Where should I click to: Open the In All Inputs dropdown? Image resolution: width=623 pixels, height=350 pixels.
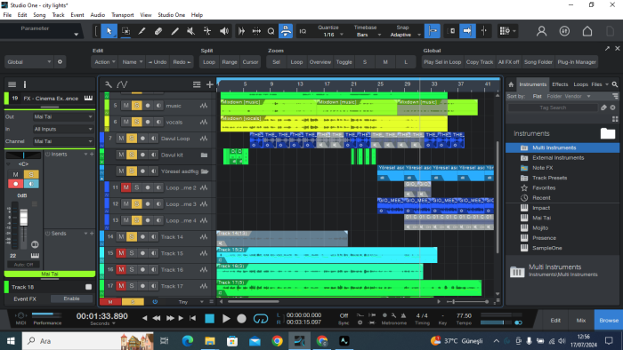(x=63, y=129)
